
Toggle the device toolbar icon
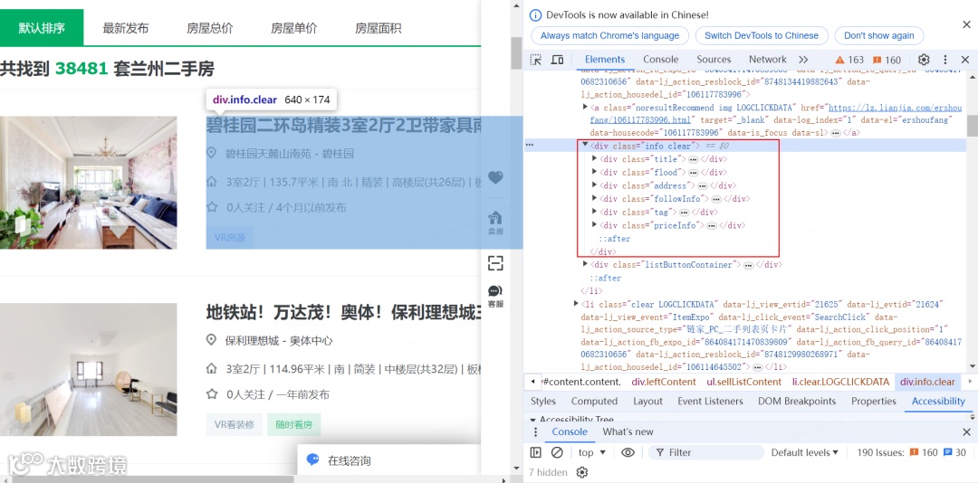(557, 60)
